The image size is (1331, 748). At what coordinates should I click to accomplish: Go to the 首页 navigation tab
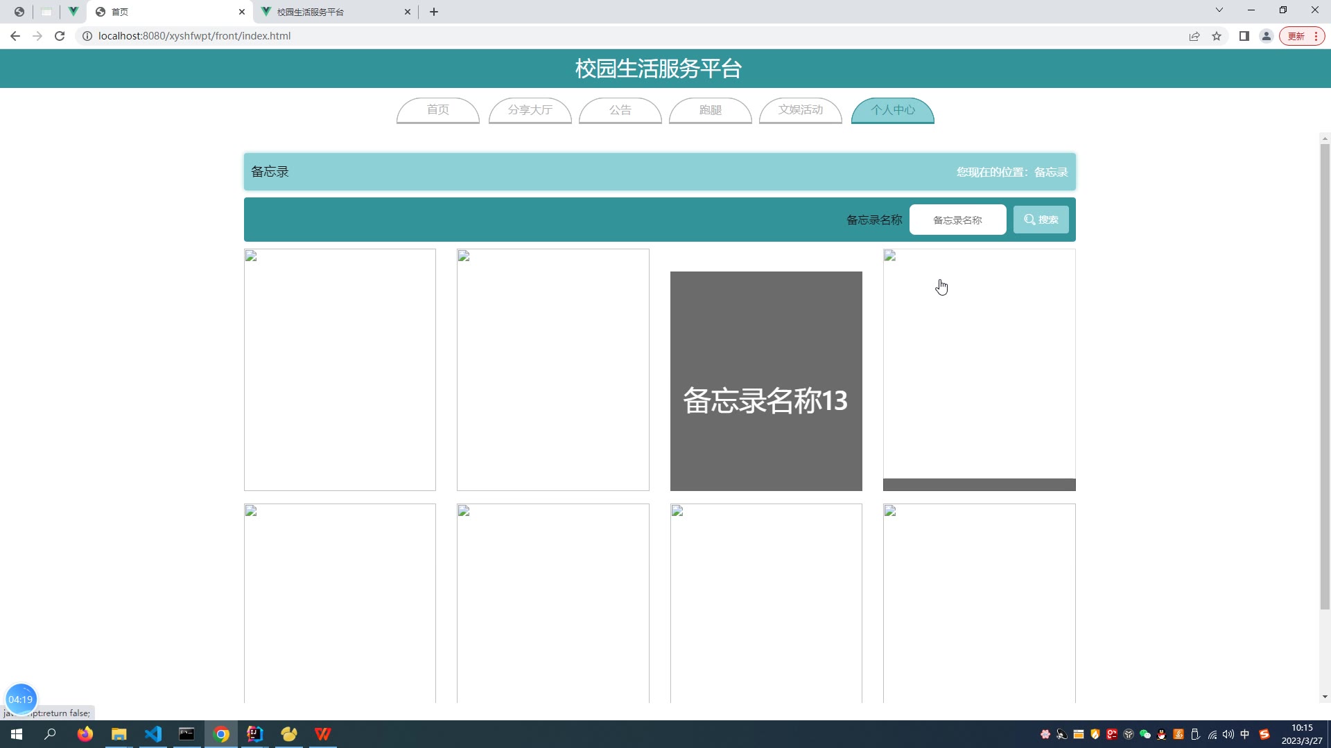437,110
